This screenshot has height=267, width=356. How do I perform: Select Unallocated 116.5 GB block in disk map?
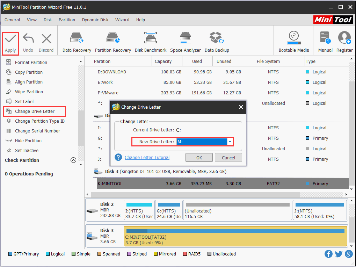click(x=238, y=210)
